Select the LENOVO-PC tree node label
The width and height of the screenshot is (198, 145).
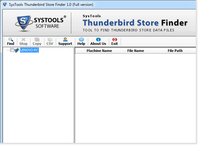pyautogui.click(x=29, y=50)
